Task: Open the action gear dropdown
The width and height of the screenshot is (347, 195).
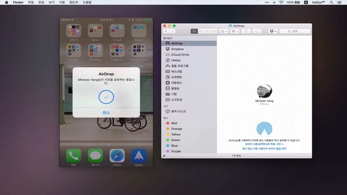Action: [235, 31]
